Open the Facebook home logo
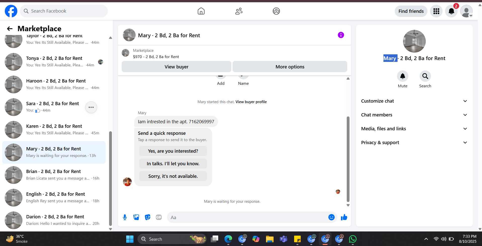The height and width of the screenshot is (246, 482). [x=11, y=11]
